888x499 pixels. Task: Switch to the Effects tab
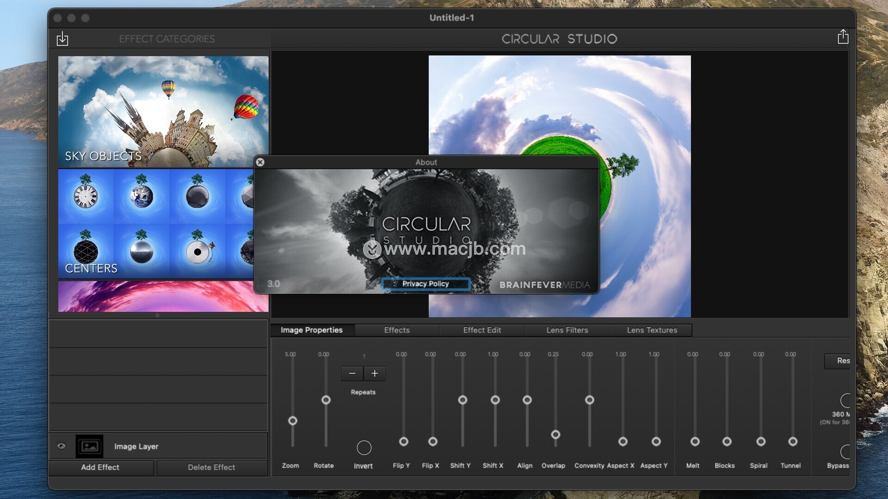397,330
